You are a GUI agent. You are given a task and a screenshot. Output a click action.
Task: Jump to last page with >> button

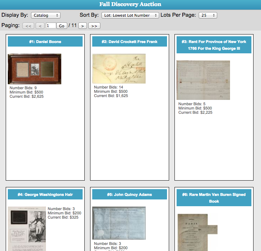(94, 26)
